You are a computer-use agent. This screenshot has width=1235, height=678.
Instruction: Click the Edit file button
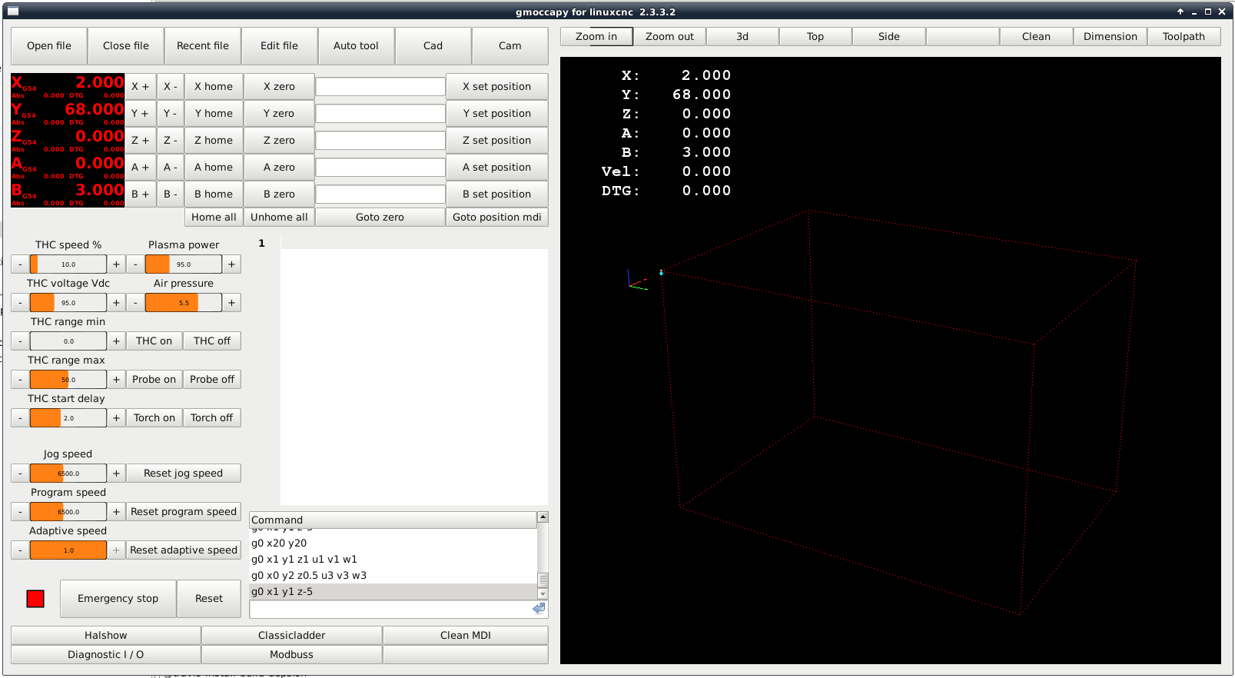point(280,46)
